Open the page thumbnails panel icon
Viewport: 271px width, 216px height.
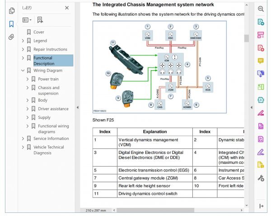[x=12, y=11]
